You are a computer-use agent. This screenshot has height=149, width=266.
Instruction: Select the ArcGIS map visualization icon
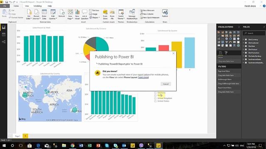(238, 46)
